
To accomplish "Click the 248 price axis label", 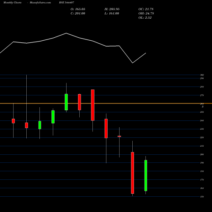I will point(202,121).
